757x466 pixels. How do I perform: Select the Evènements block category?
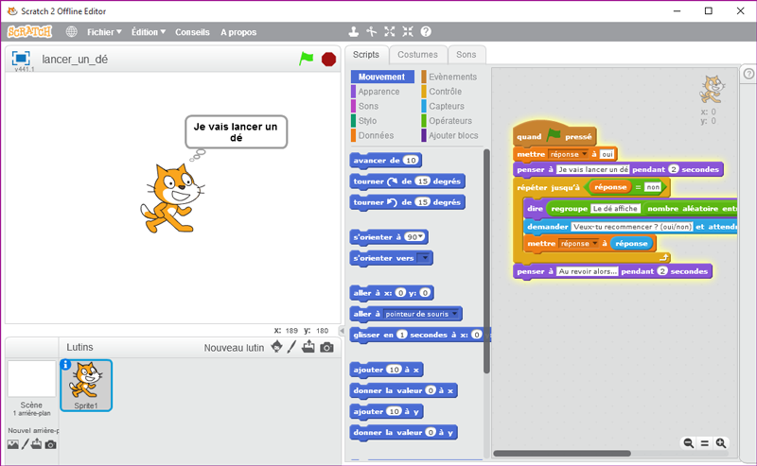click(452, 77)
